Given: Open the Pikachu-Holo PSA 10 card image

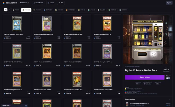Looking at the screenshot, I should click(x=77, y=79).
